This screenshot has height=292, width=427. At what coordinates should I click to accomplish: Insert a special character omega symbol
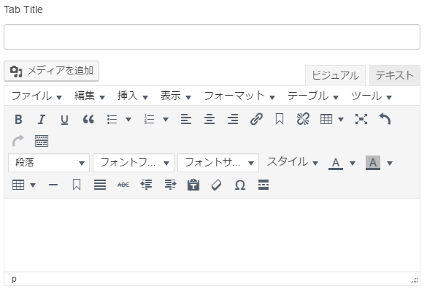[x=240, y=185]
